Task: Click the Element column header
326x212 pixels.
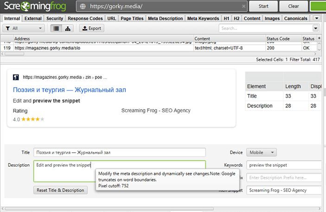Action: 264,86
